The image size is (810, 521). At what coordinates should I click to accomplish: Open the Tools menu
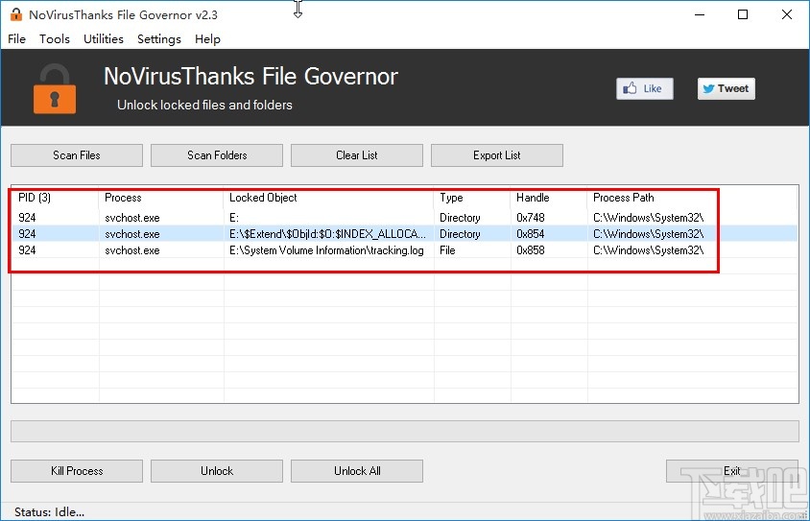point(55,39)
